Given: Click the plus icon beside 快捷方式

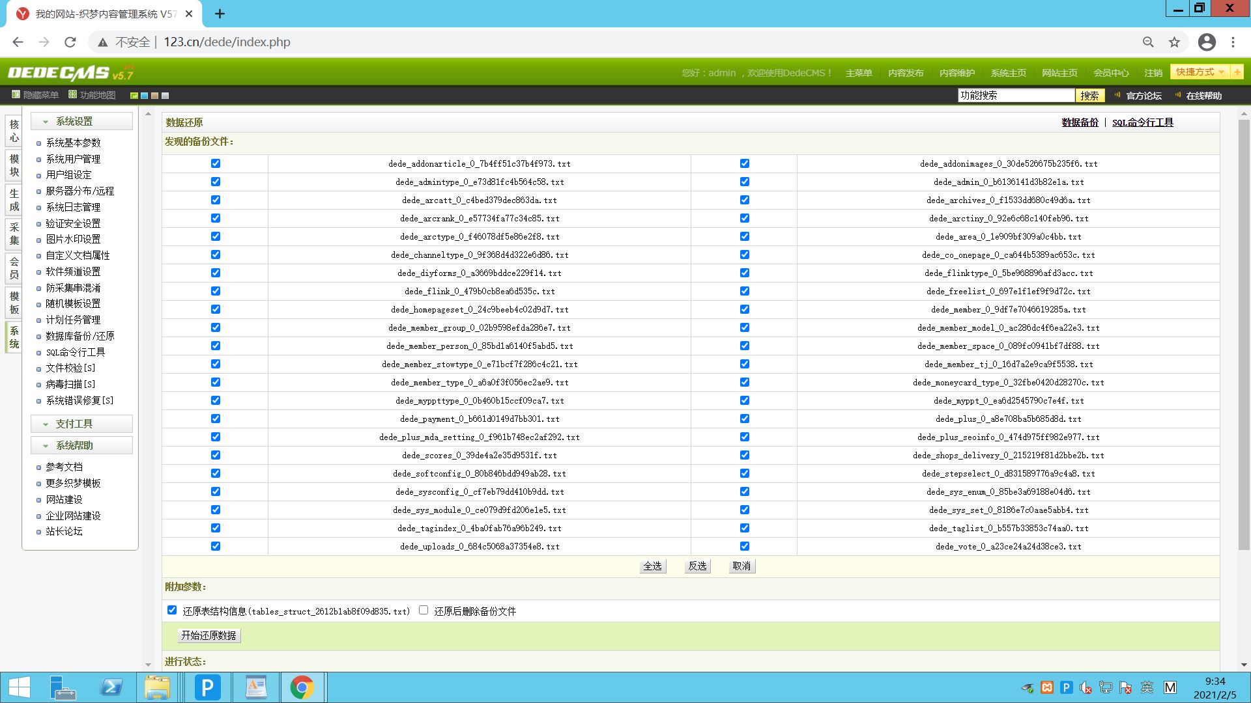Looking at the screenshot, I should coord(1237,72).
